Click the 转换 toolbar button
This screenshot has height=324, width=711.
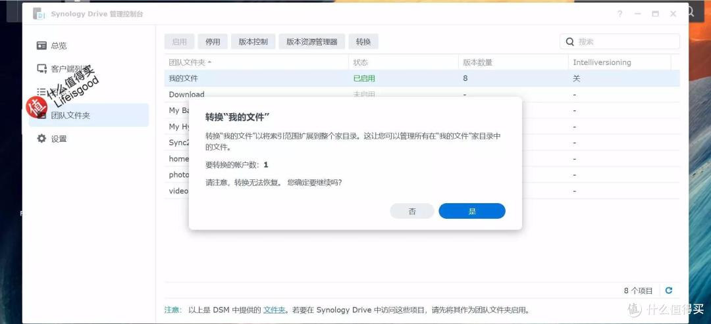tap(363, 41)
